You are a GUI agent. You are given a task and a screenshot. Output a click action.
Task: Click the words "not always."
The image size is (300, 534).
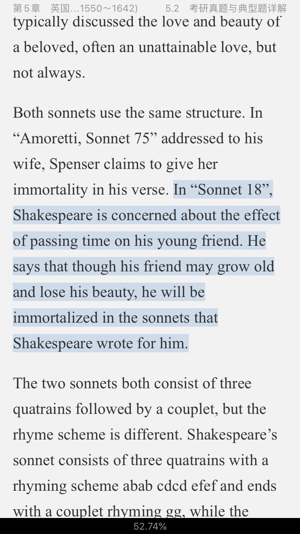[x=49, y=73]
